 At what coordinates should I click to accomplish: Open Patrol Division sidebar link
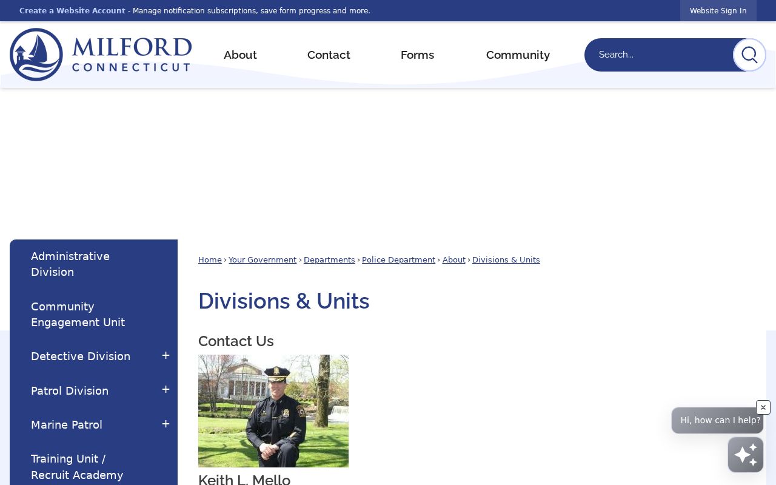[x=70, y=391]
